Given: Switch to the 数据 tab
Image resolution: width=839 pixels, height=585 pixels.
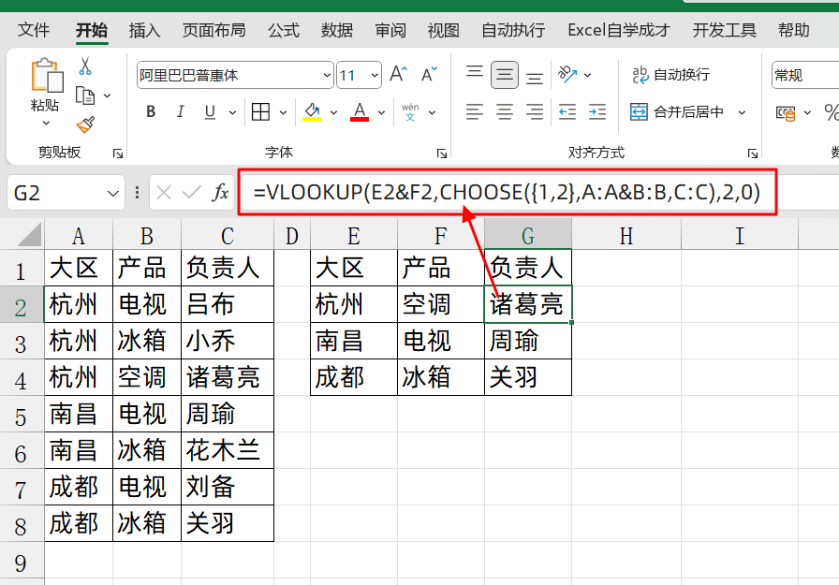Looking at the screenshot, I should [x=337, y=30].
